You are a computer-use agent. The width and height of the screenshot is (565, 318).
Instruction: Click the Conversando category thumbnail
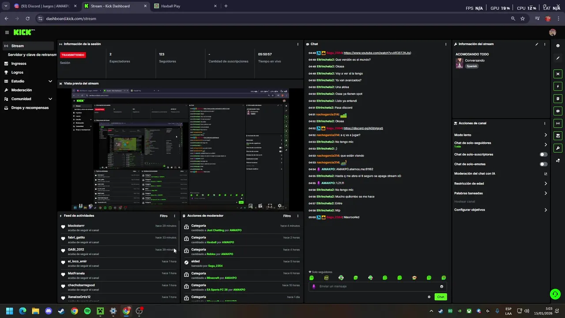(460, 63)
